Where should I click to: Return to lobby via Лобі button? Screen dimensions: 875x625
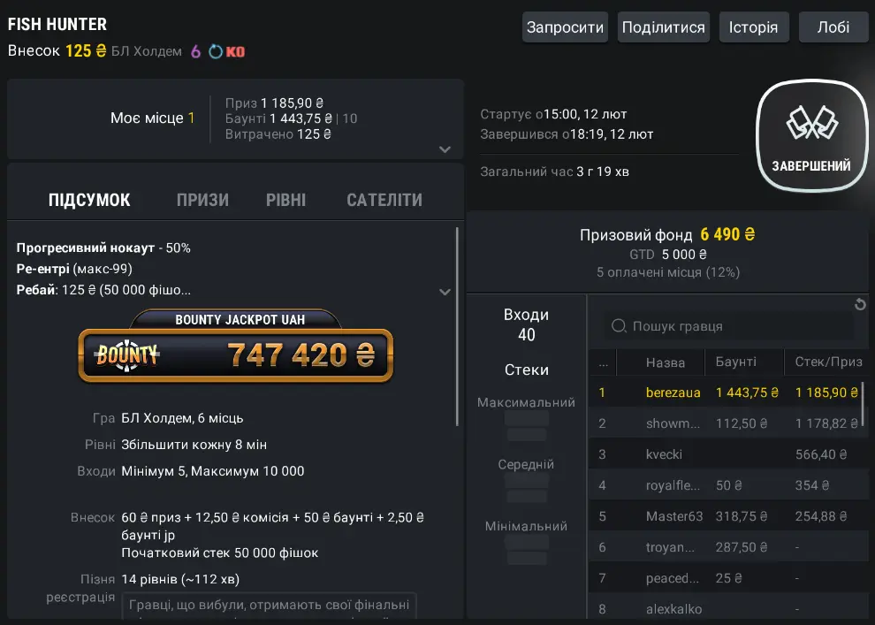(x=833, y=27)
